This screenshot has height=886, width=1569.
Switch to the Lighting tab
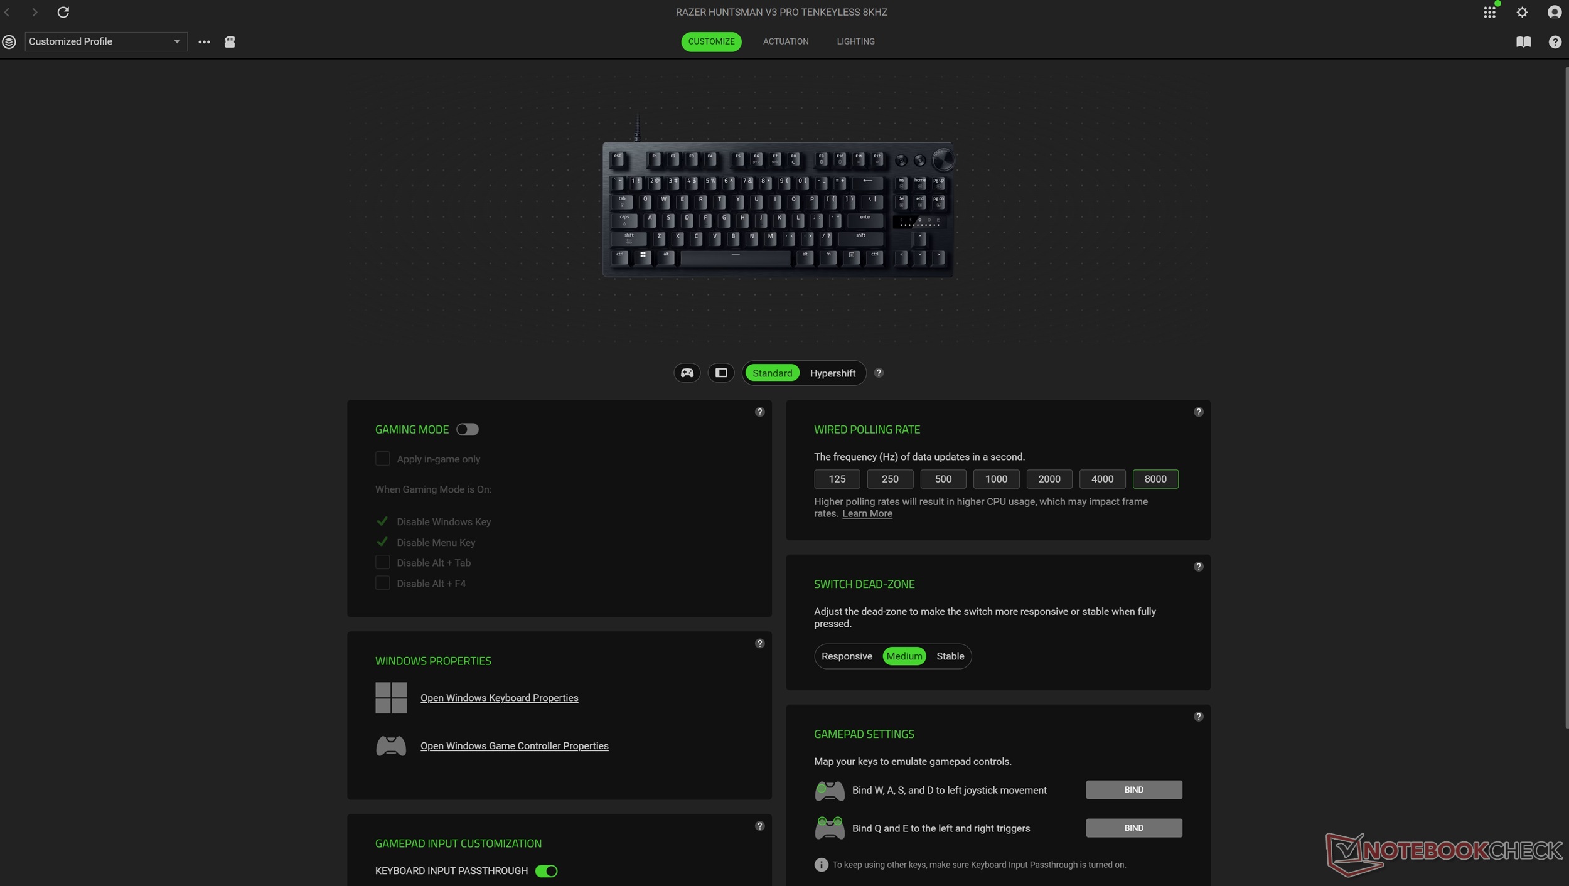855,41
